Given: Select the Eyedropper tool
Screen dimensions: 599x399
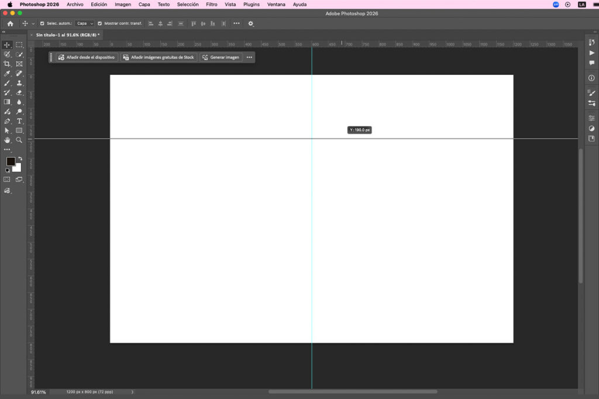Looking at the screenshot, I should coord(7,74).
